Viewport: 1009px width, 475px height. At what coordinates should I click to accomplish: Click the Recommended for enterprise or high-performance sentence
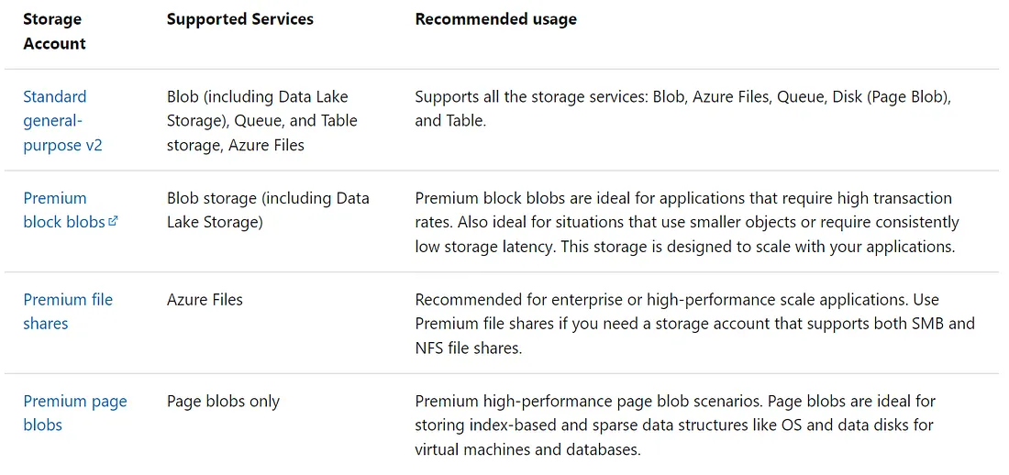651,299
